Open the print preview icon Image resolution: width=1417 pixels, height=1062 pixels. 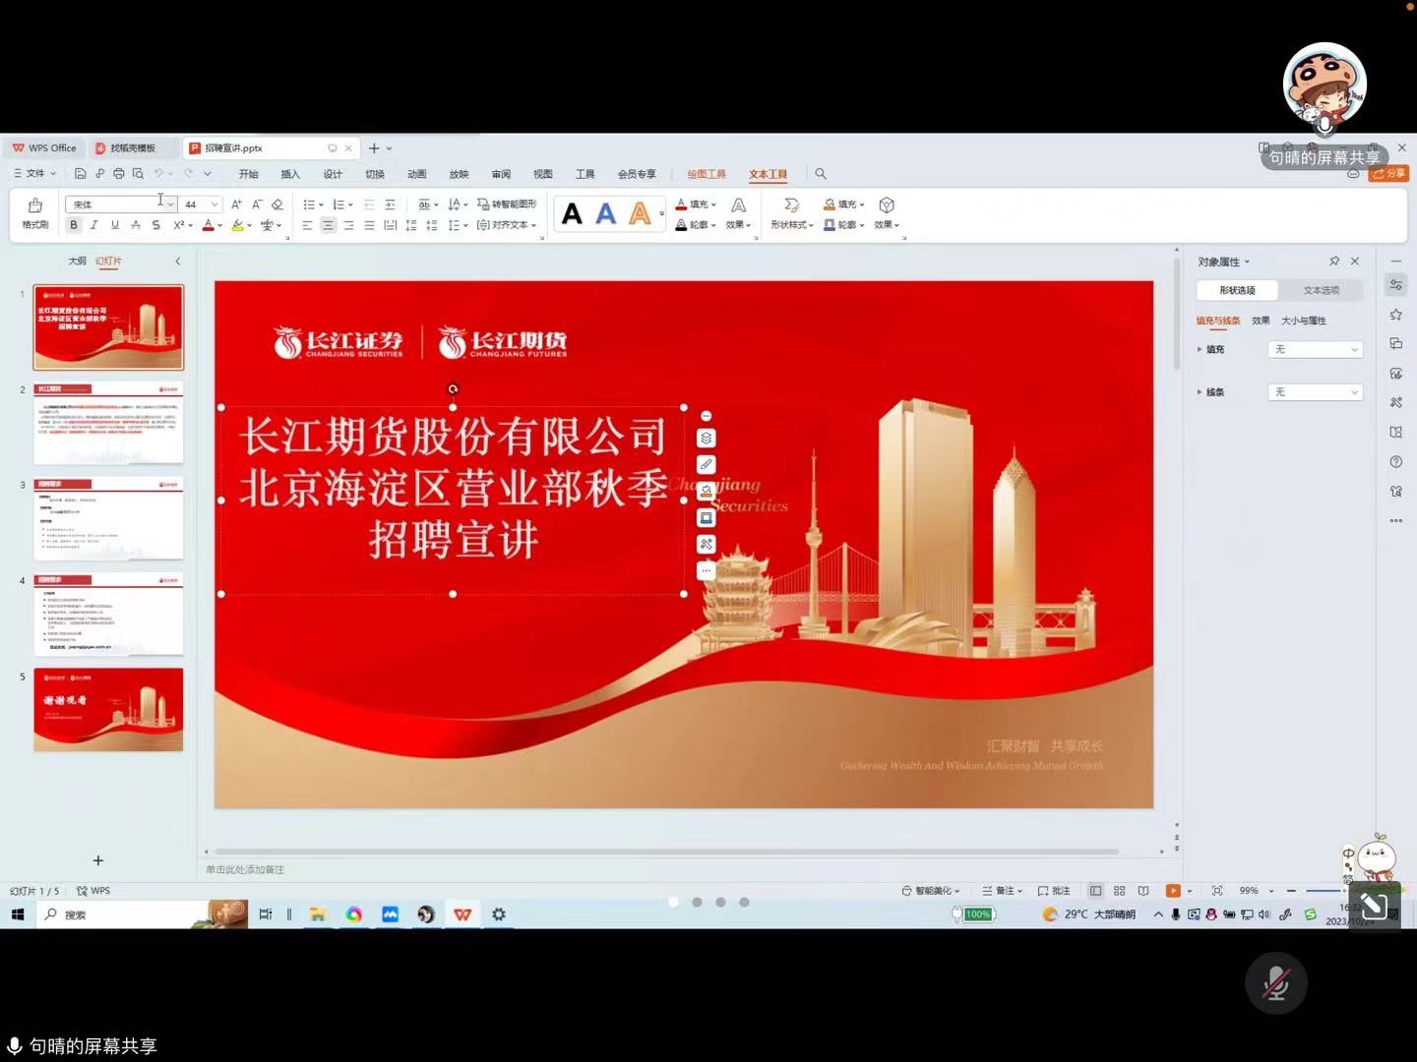(138, 174)
